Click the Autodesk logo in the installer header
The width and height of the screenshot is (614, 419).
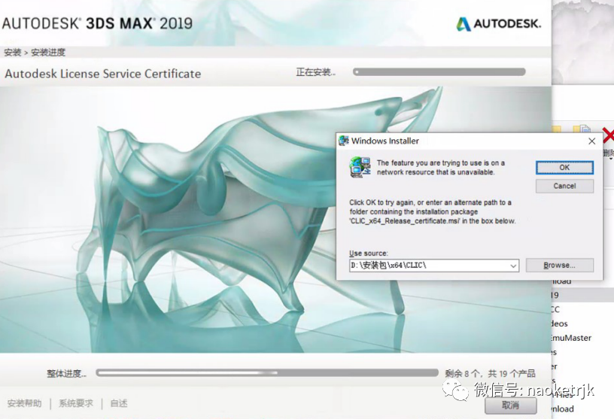[x=498, y=24]
